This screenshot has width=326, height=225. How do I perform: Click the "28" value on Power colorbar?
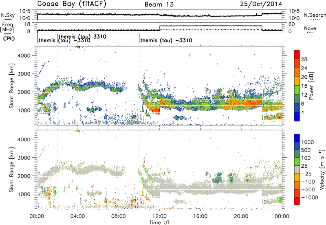pos(304,59)
